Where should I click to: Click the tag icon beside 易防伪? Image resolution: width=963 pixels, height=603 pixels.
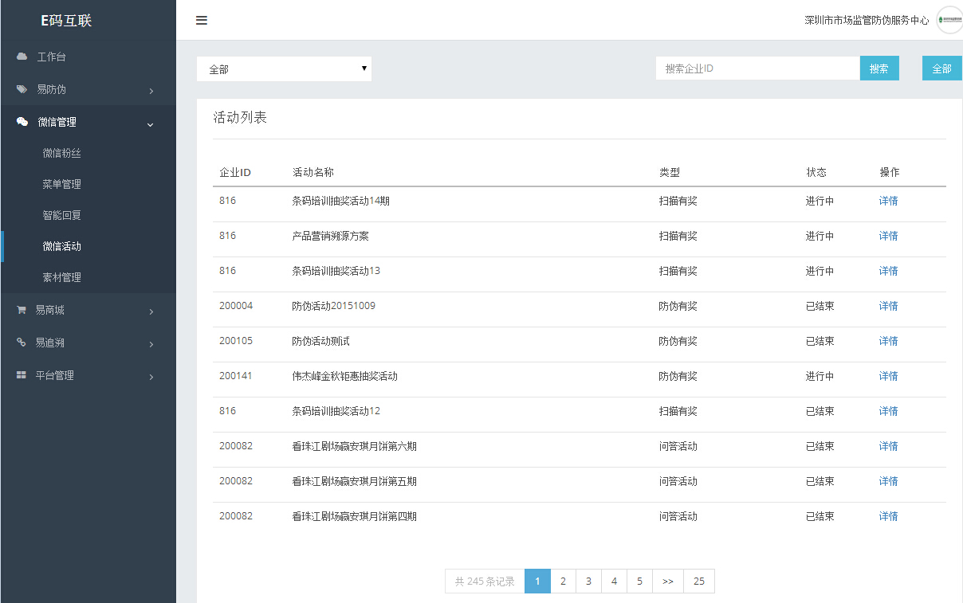[x=22, y=89]
